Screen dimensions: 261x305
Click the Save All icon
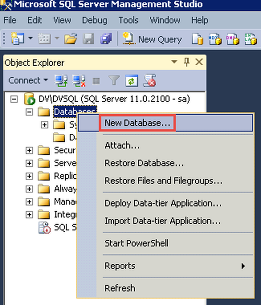click(x=106, y=39)
